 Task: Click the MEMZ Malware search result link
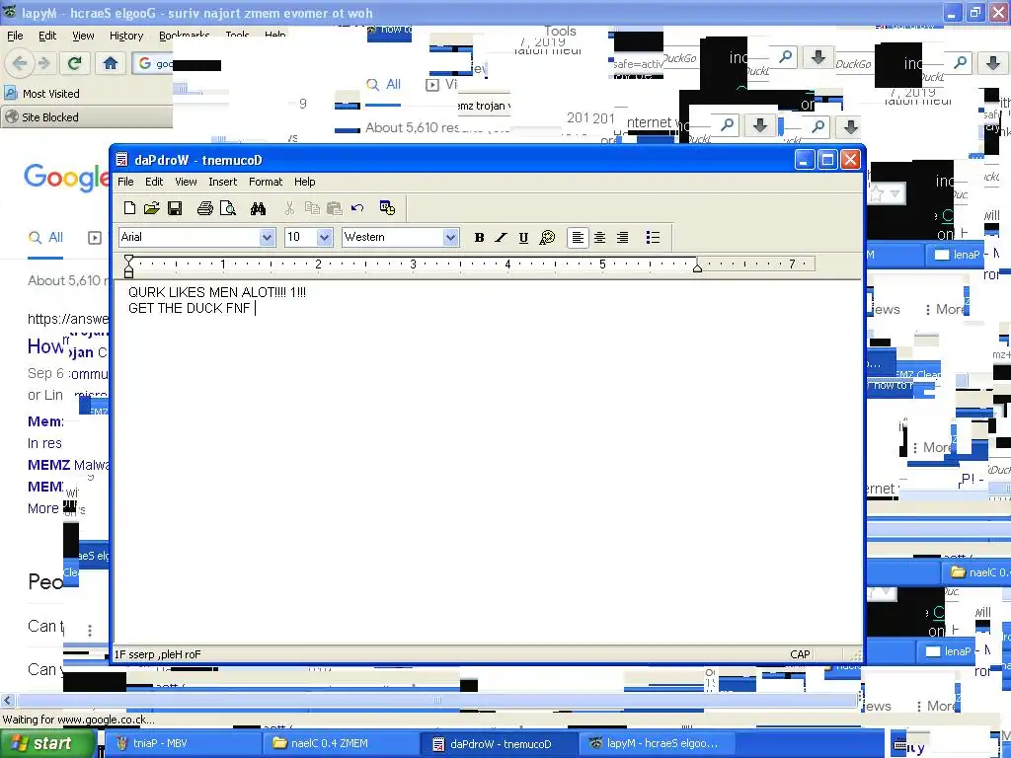click(68, 465)
